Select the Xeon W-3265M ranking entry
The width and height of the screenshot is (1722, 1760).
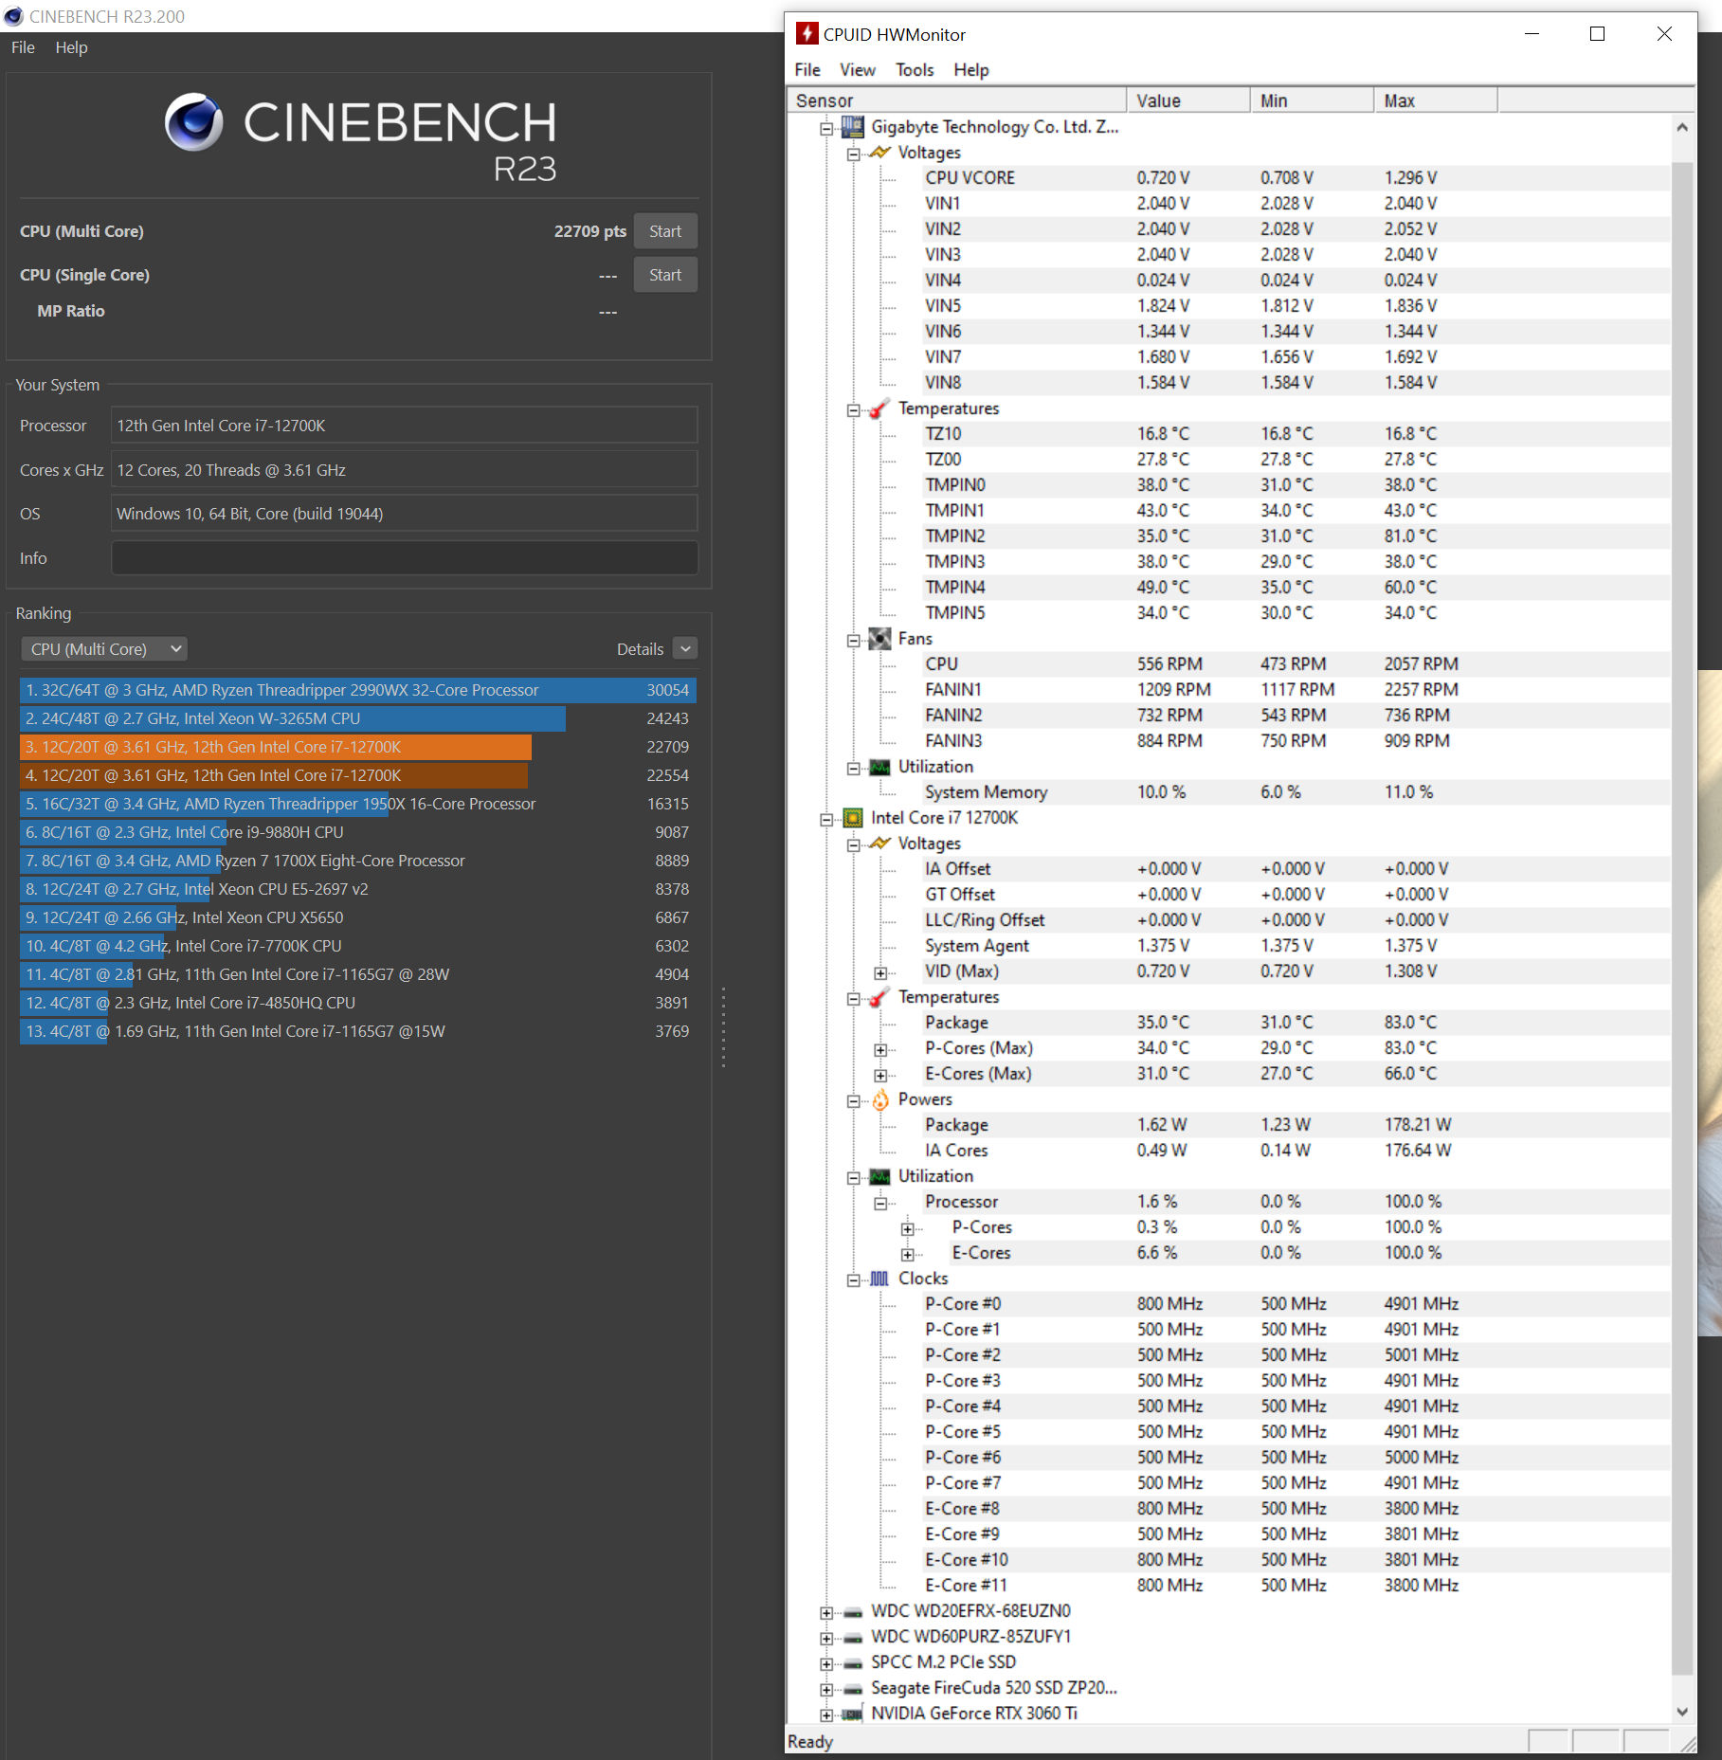pyautogui.click(x=358, y=718)
